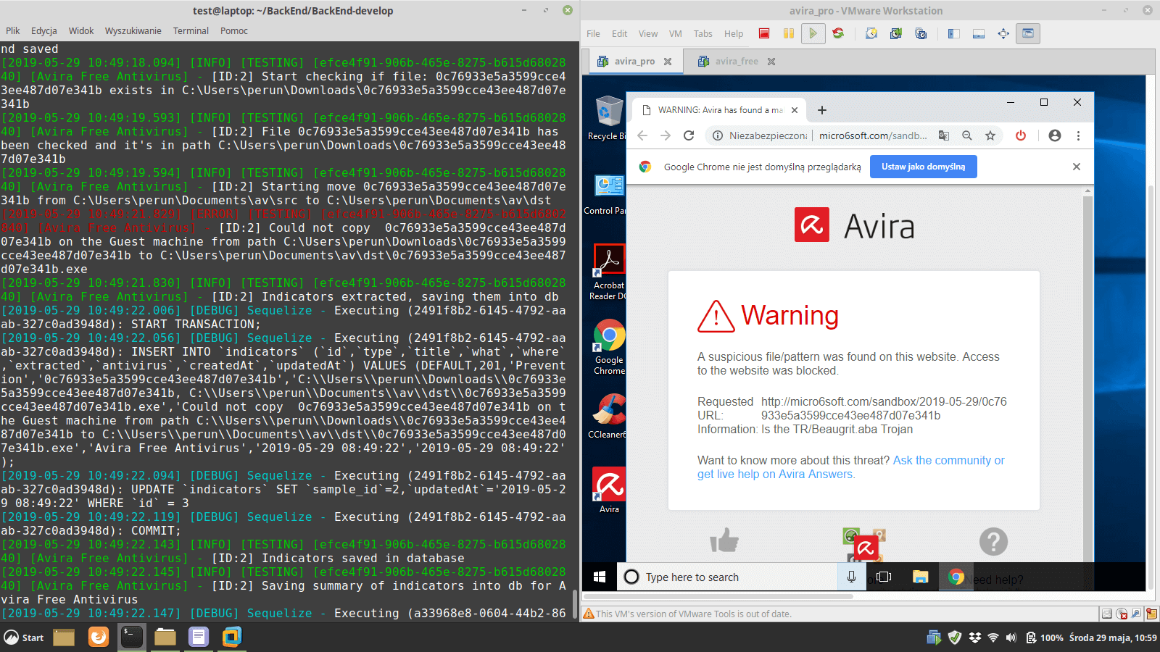Viewport: 1160px width, 652px height.
Task: Open VMware File menu
Action: [x=593, y=33]
